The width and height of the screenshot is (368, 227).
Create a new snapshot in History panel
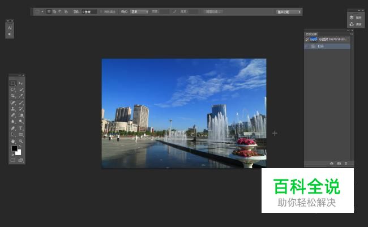point(339,164)
